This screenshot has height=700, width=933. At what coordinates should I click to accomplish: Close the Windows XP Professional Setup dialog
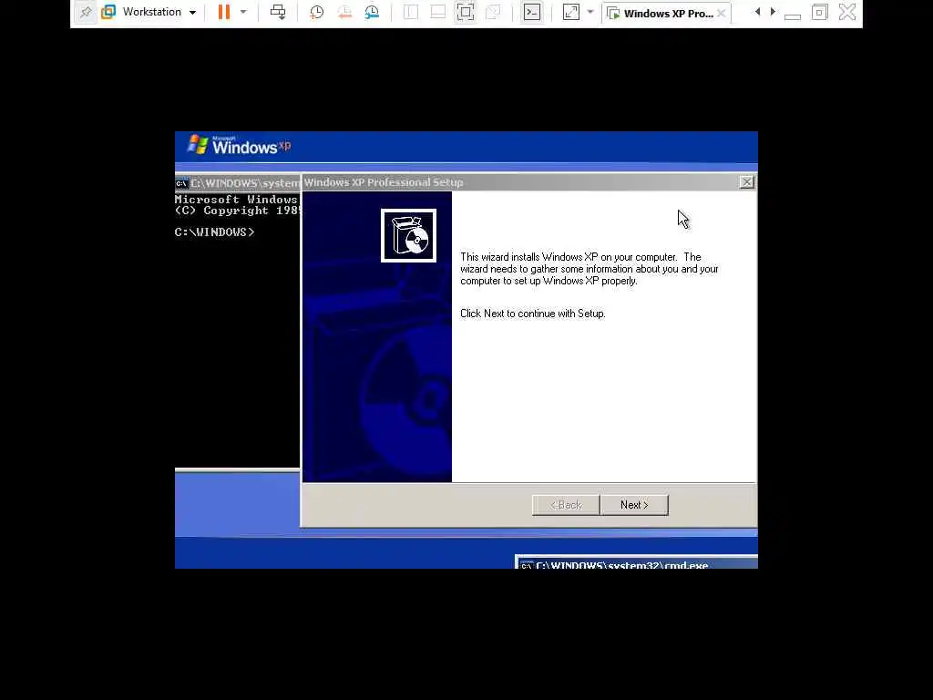pyautogui.click(x=746, y=182)
